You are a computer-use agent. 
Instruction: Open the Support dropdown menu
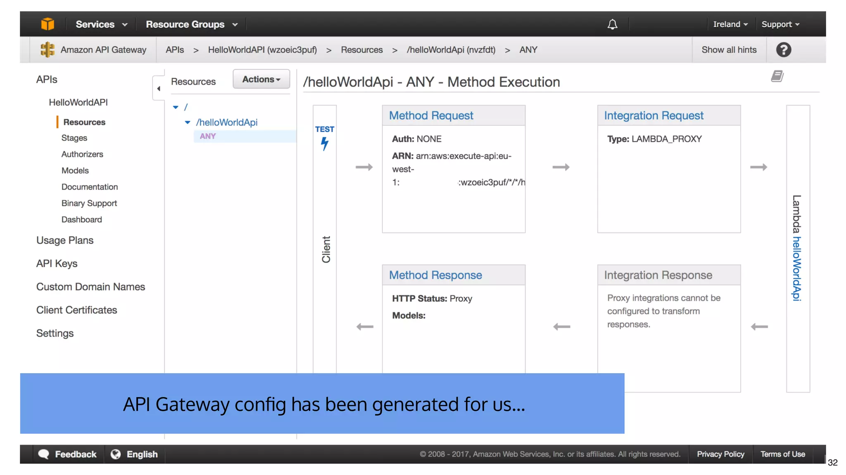coord(780,24)
